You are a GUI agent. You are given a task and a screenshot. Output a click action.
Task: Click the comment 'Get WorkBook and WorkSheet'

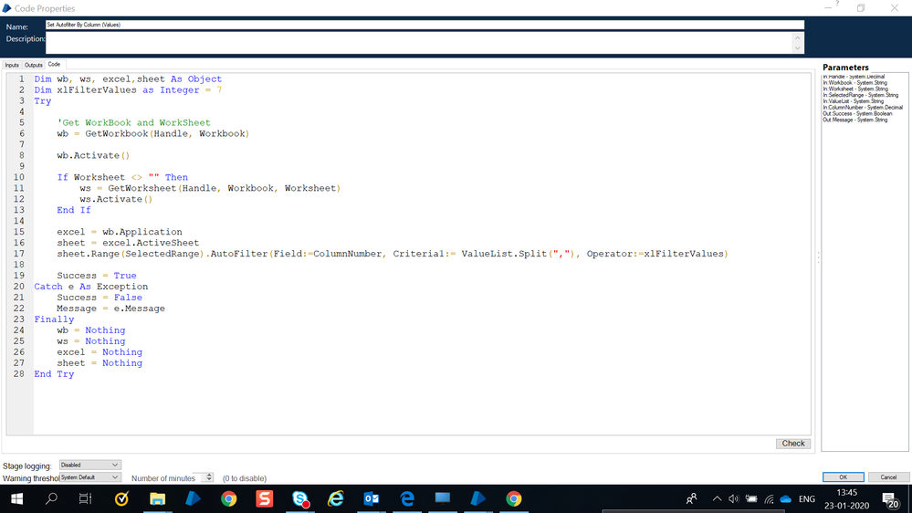click(134, 122)
